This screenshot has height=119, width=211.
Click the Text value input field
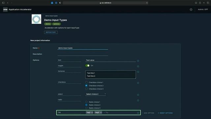tap(111, 60)
